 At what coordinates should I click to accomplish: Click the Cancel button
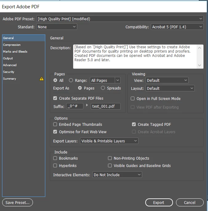click(190, 202)
